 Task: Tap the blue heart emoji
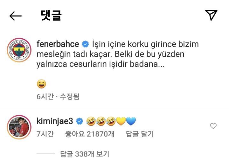coord(131,121)
